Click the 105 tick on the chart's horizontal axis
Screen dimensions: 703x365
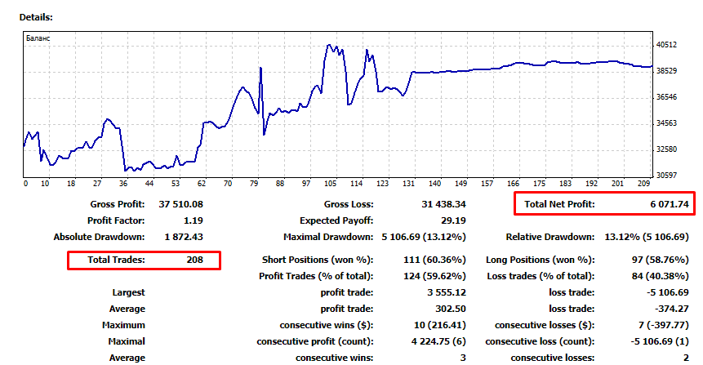click(x=331, y=183)
